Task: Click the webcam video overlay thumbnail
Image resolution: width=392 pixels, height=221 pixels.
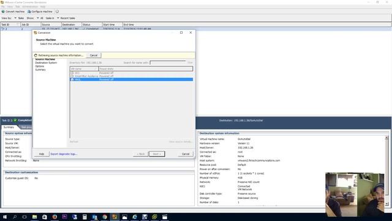Action: click(355, 195)
